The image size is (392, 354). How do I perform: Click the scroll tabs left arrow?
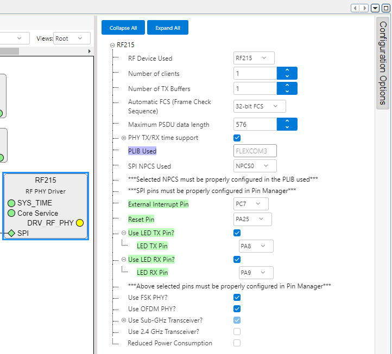355,8
